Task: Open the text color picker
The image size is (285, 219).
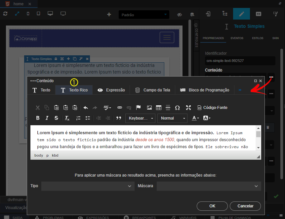Action: pyautogui.click(x=195, y=118)
